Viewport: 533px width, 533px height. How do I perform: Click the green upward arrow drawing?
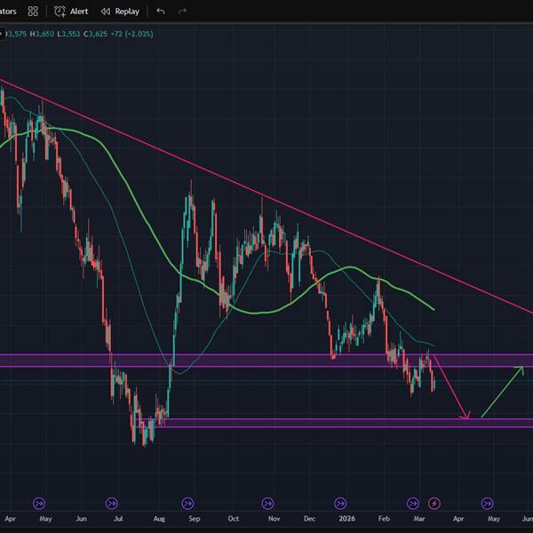[x=502, y=392]
